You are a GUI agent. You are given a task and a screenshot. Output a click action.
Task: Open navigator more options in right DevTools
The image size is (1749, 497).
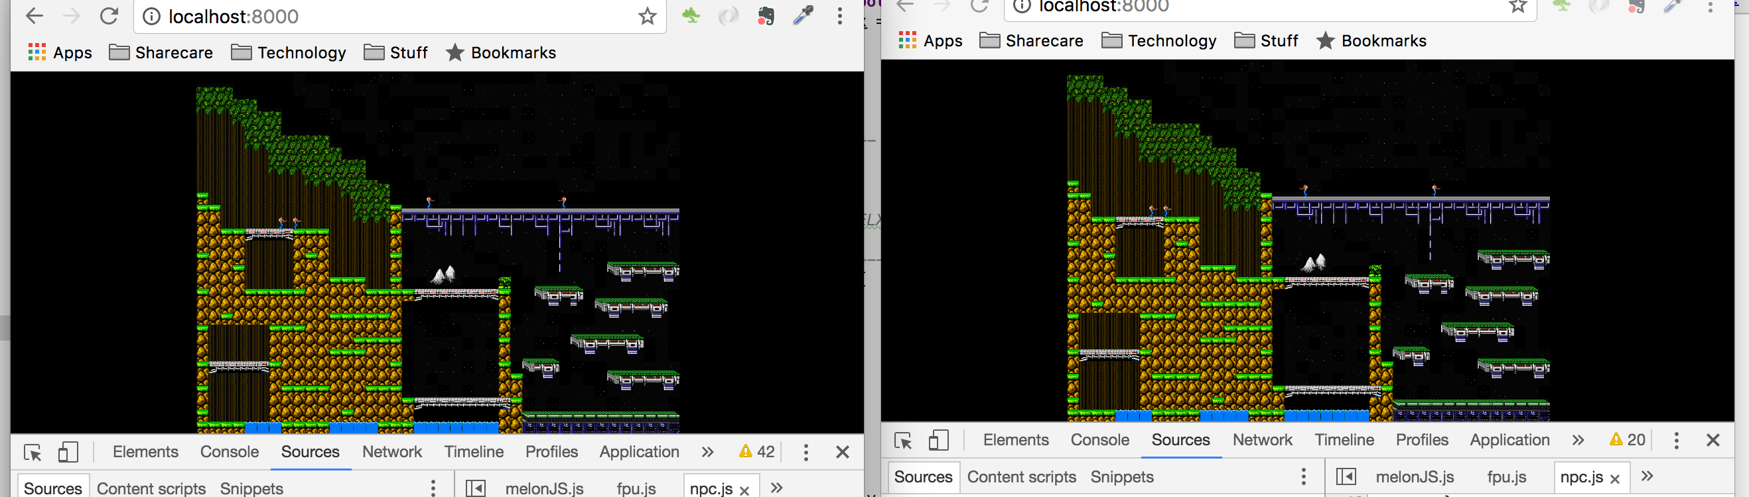pos(1304,476)
